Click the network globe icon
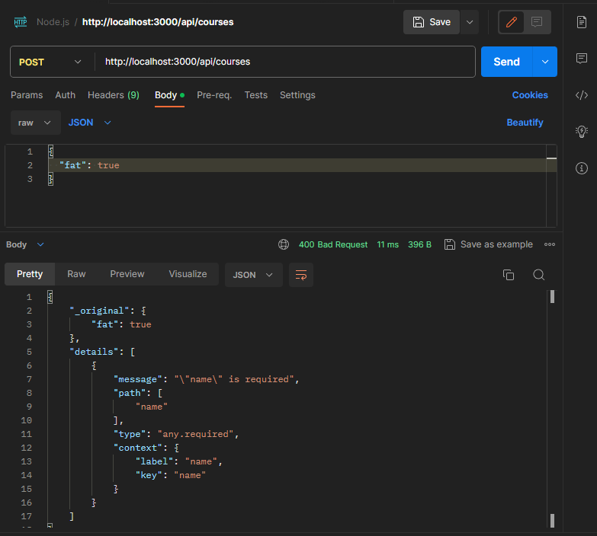The height and width of the screenshot is (536, 597). [284, 244]
